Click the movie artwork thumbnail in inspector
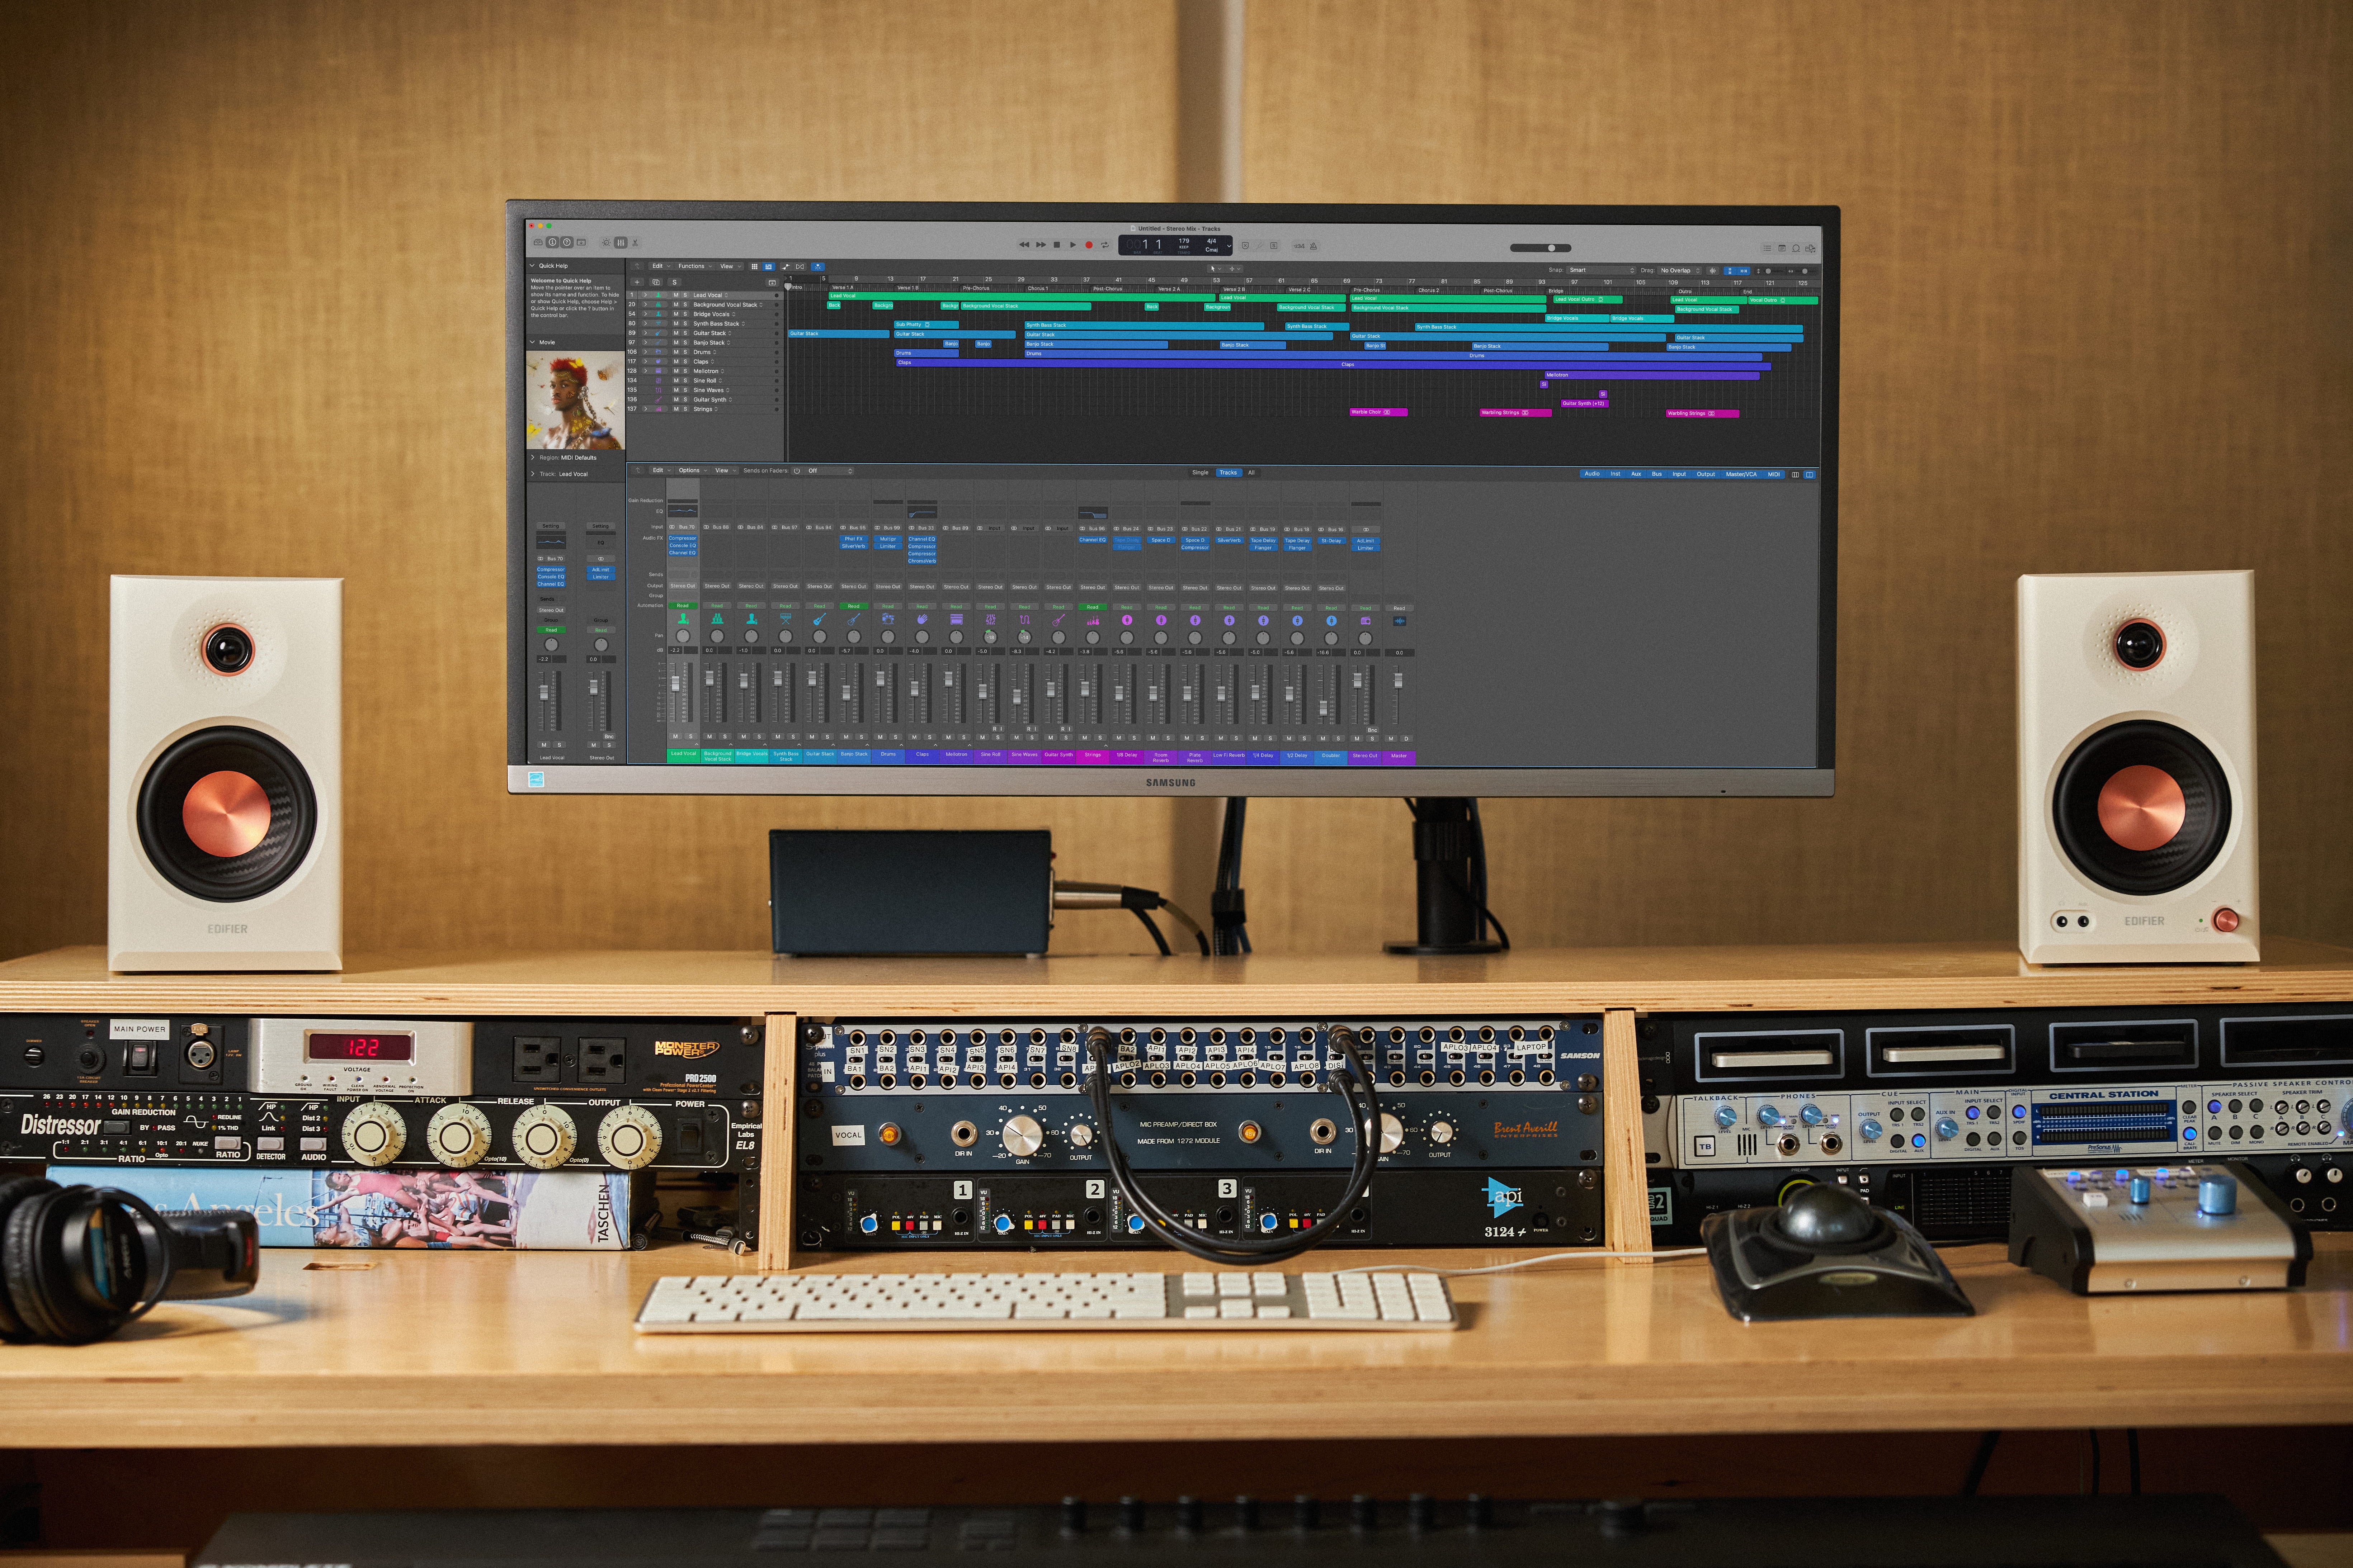Viewport: 2353px width, 1568px height. pos(575,400)
